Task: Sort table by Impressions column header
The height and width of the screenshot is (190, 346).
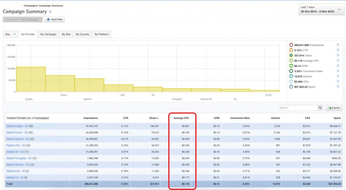Action: click(x=91, y=118)
